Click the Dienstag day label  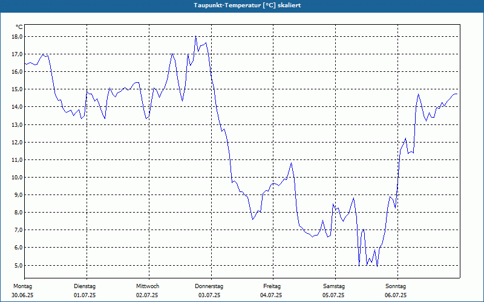click(x=85, y=286)
